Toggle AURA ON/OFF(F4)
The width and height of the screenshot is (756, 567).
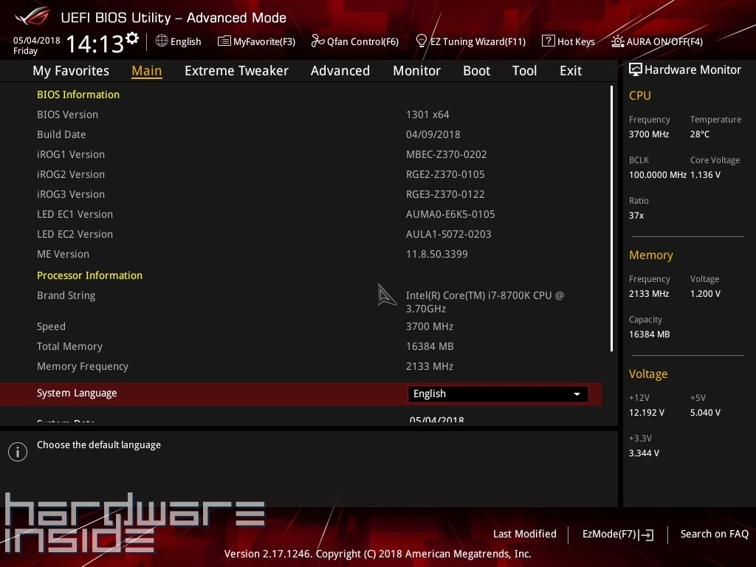[656, 41]
